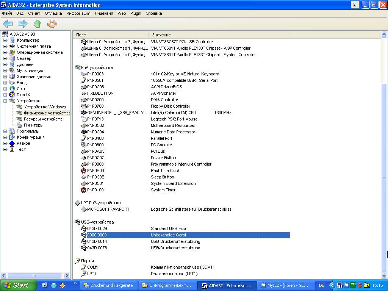
Task: Expand quick launch overflow chevron on taskbar
Action: coord(75,283)
